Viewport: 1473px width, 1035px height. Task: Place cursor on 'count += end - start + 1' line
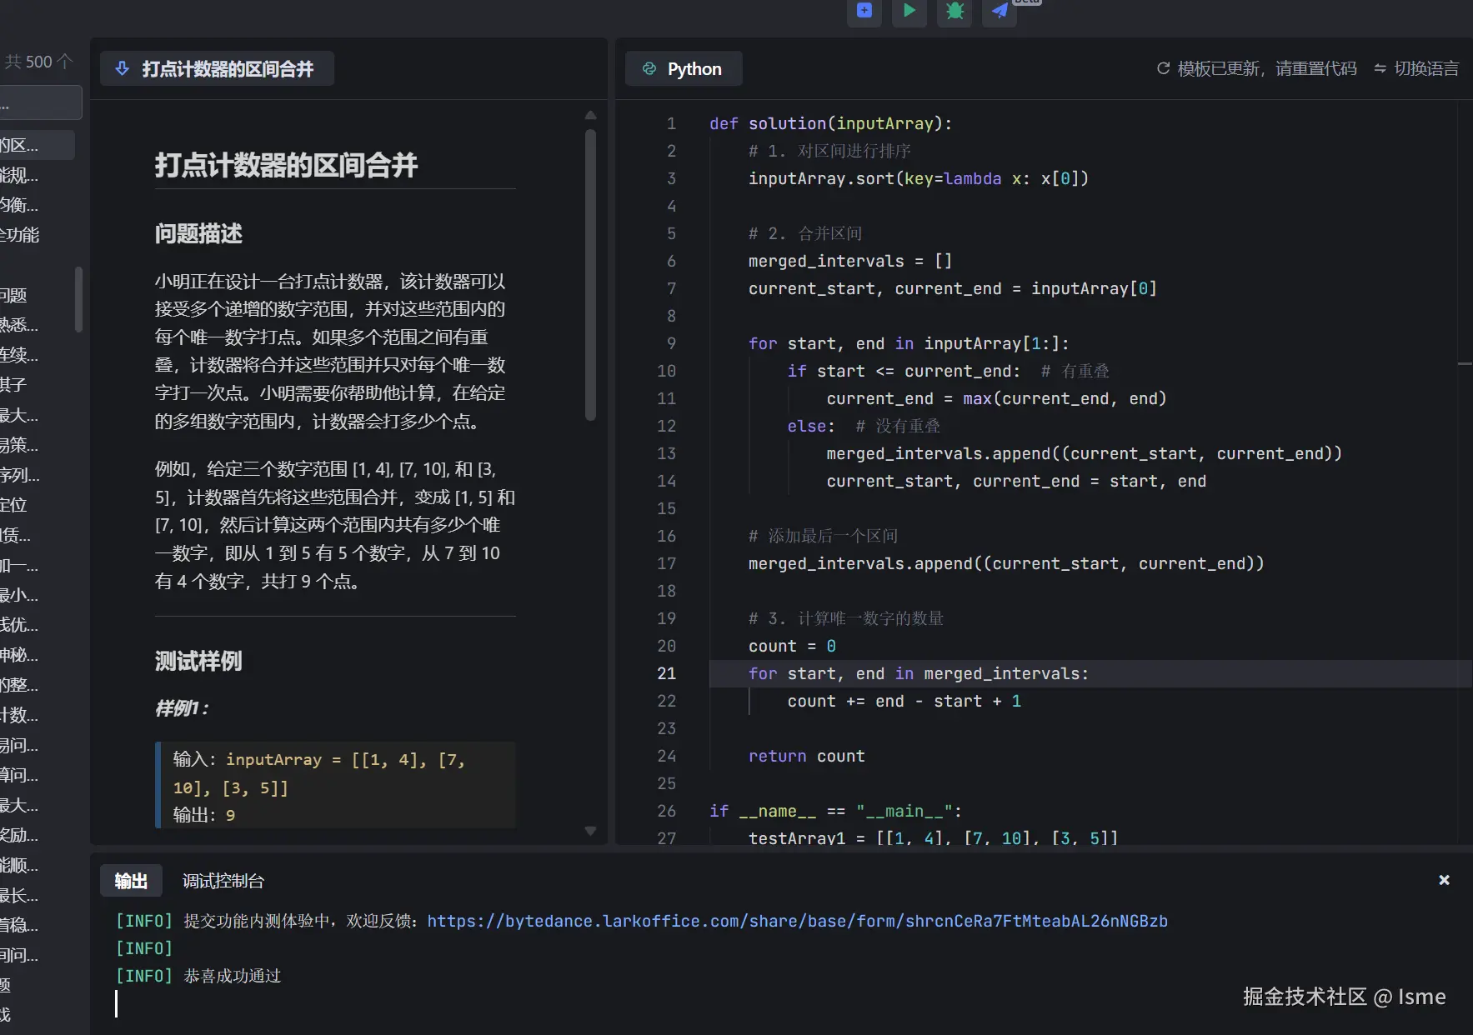[x=904, y=701]
